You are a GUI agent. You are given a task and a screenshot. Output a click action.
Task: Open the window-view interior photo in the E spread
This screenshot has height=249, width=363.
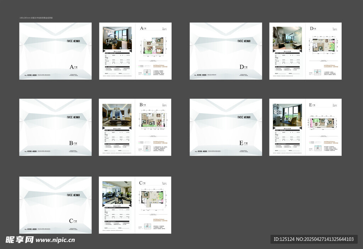[287, 115]
